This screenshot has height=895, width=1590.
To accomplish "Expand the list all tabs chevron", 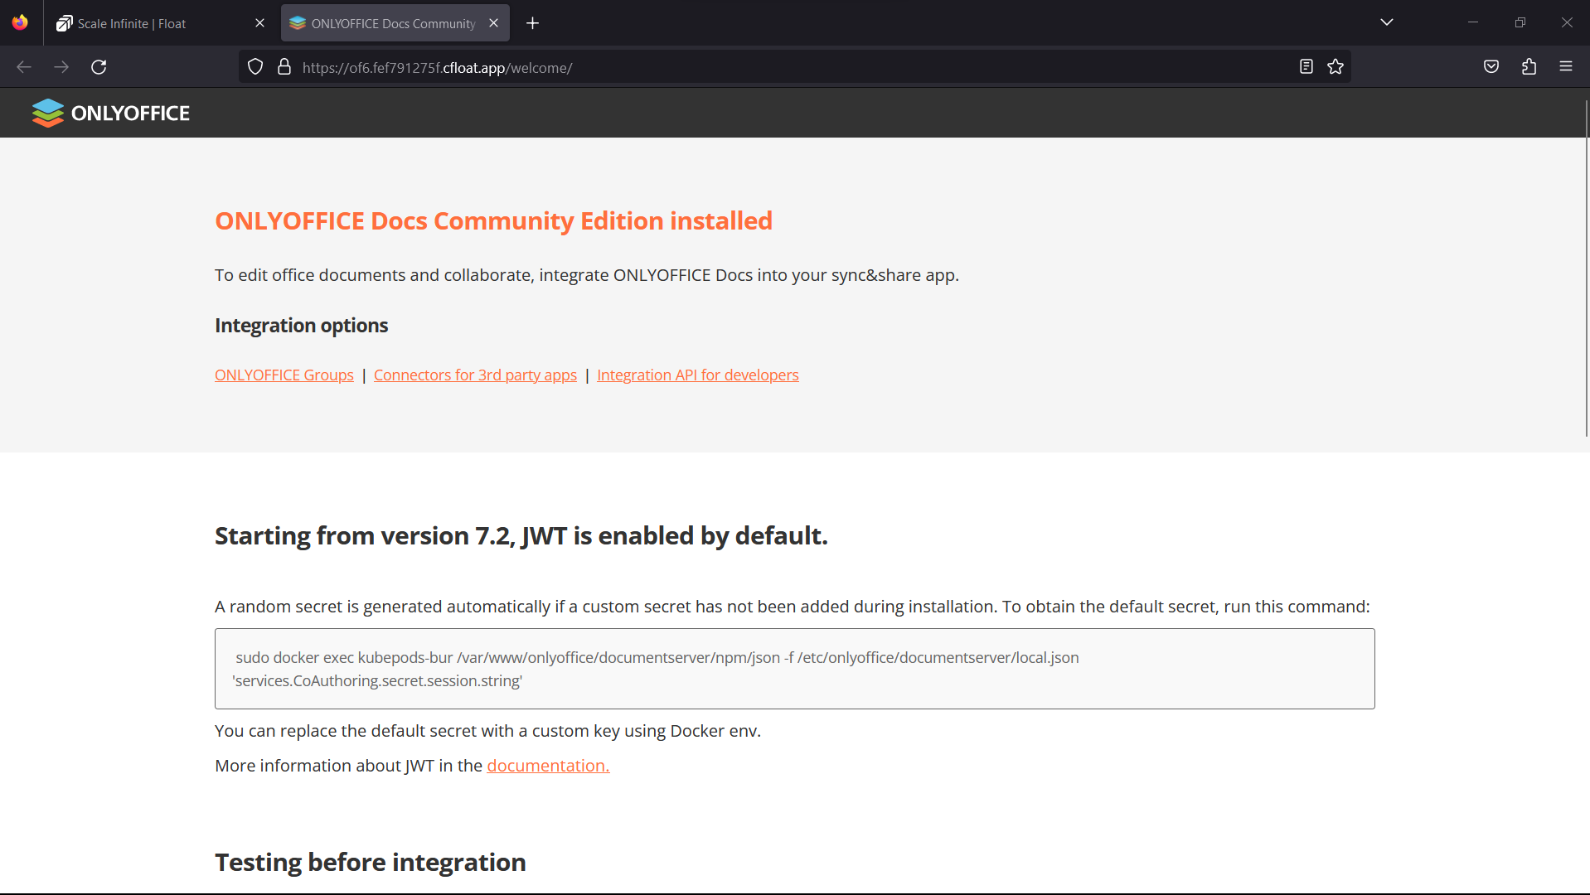I will [1387, 22].
